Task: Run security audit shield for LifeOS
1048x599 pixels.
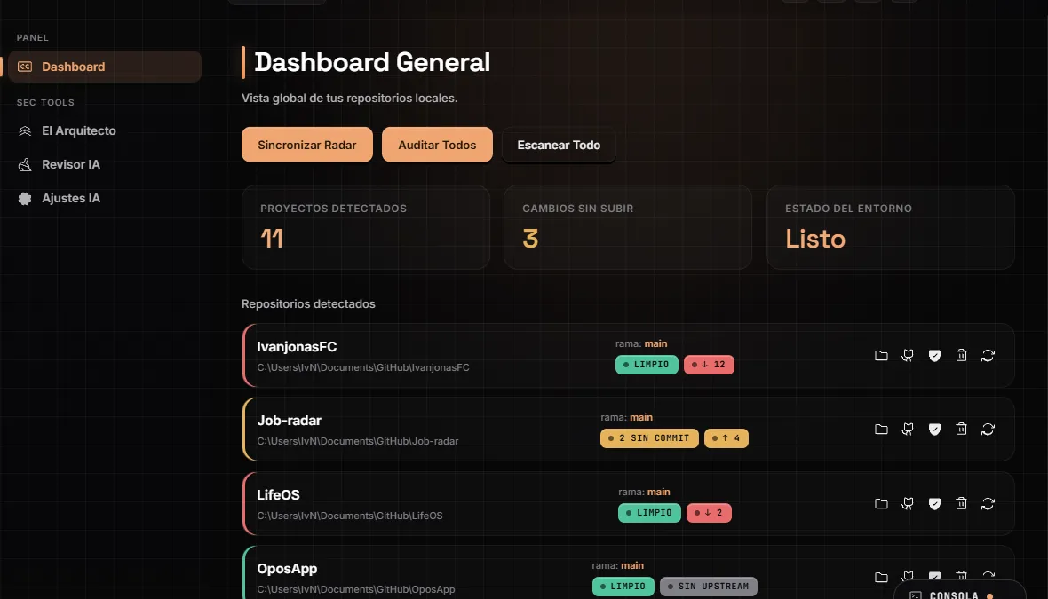Action: pyautogui.click(x=934, y=503)
